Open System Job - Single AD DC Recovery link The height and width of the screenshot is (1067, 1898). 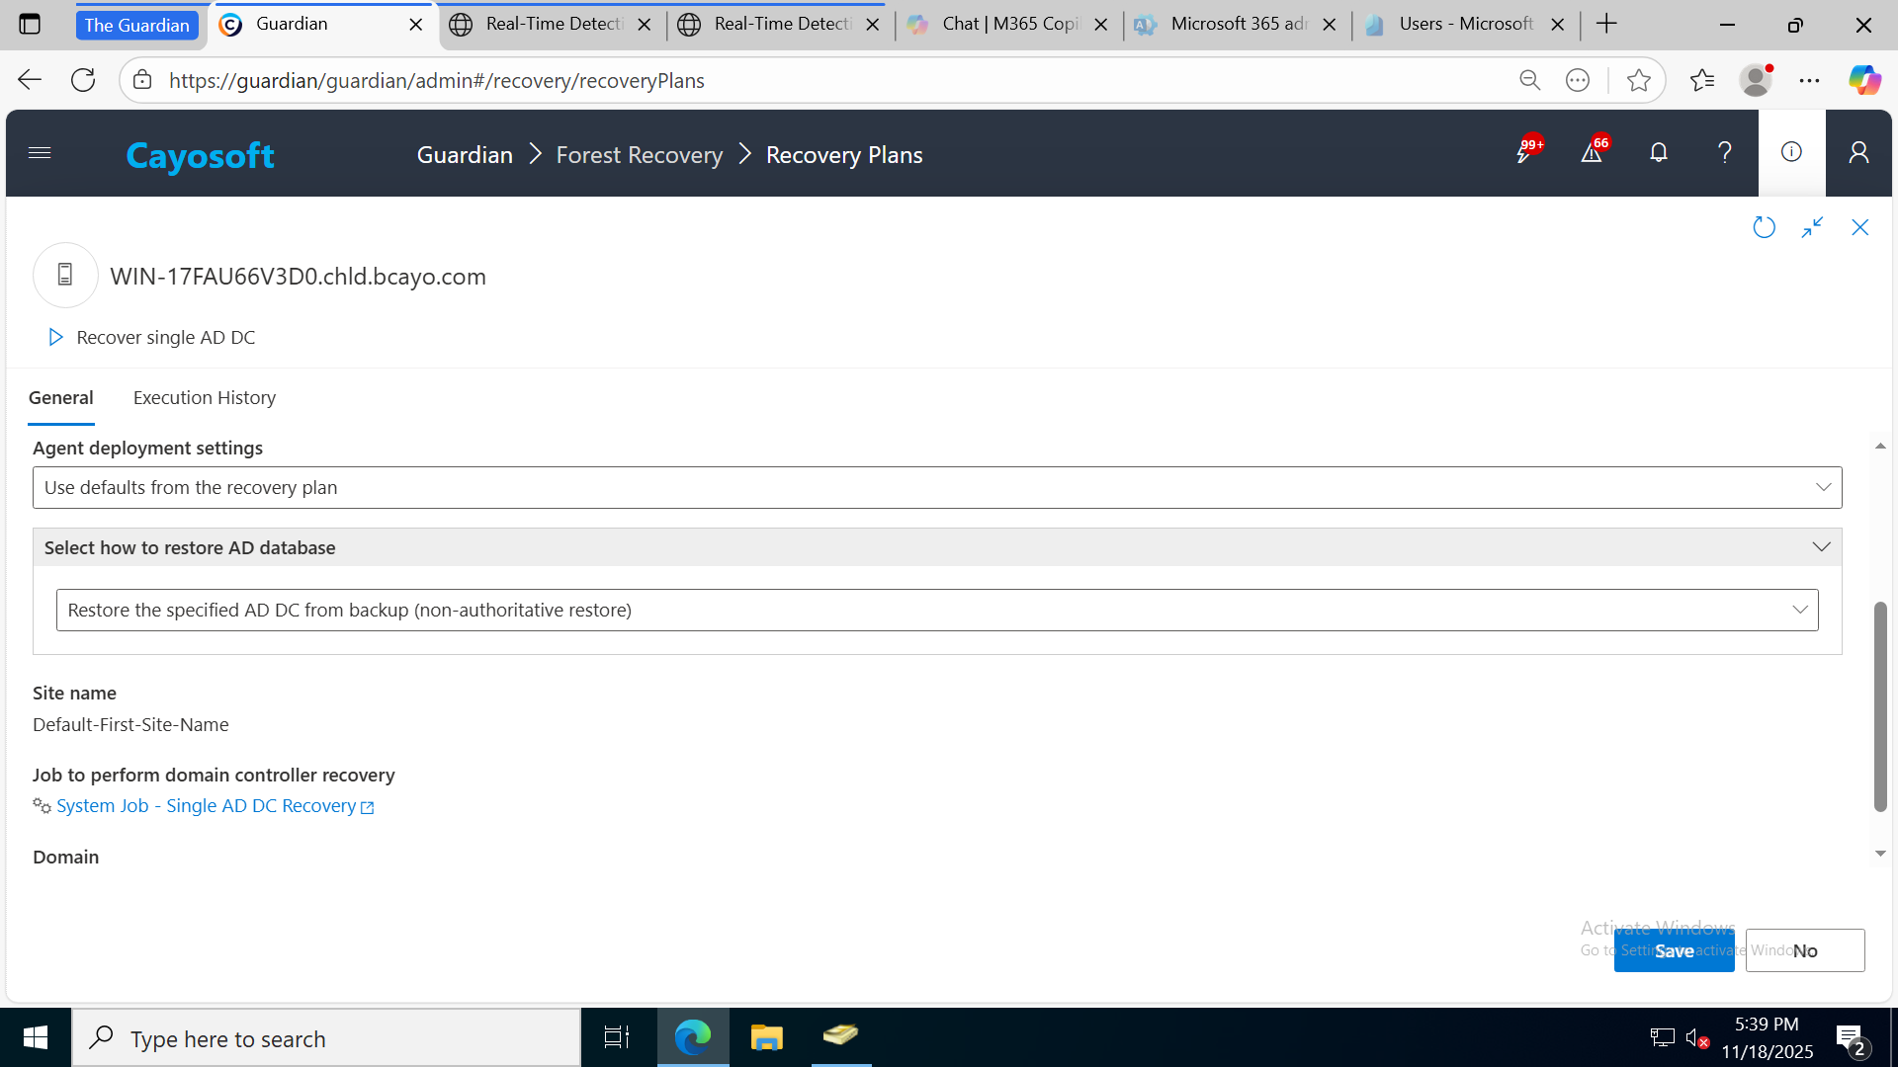click(206, 806)
